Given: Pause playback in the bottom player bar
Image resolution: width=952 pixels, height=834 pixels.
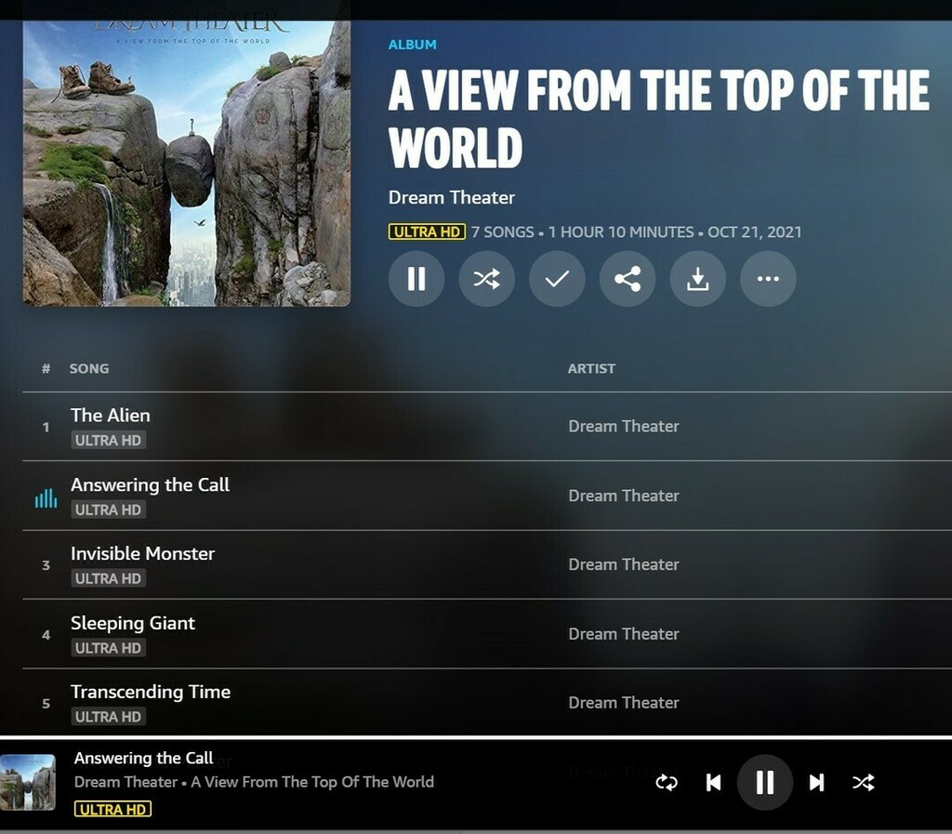Looking at the screenshot, I should click(765, 783).
